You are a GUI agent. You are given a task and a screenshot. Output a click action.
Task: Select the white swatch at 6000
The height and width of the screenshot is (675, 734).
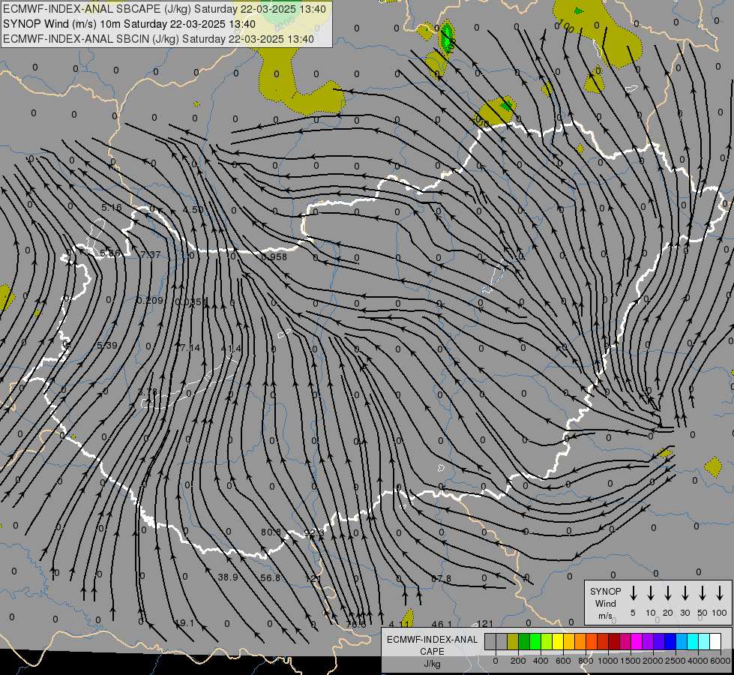pyautogui.click(x=716, y=641)
